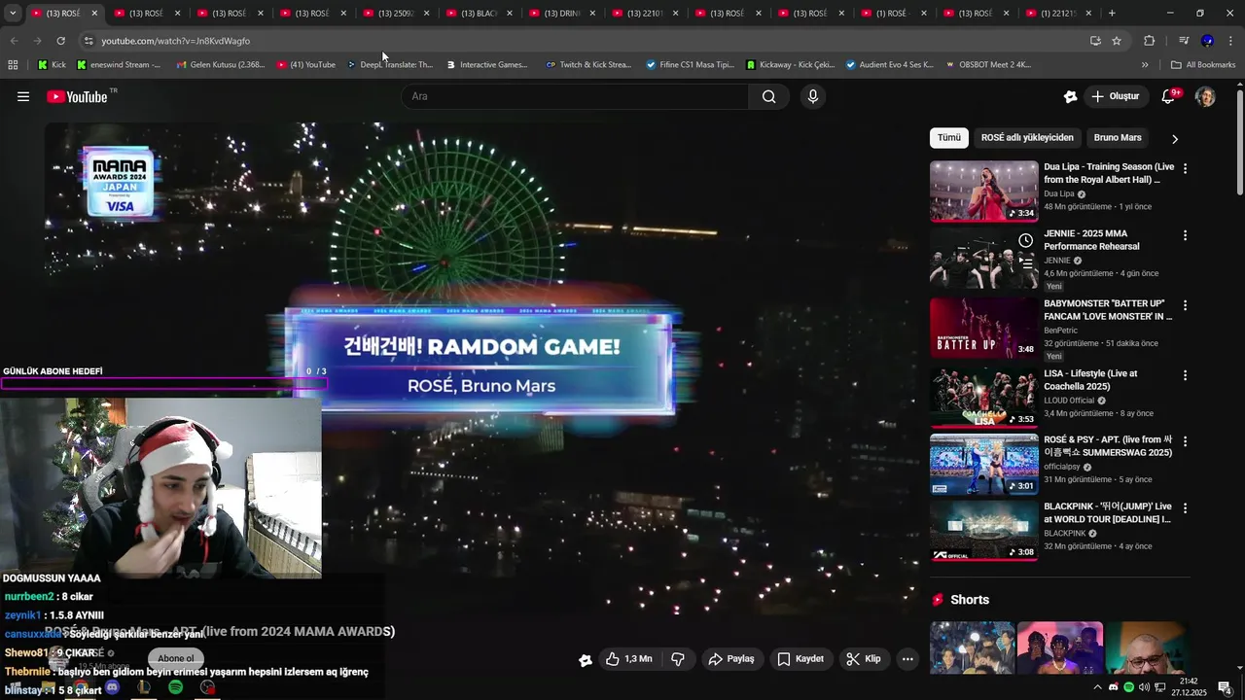
Task: Add JENNIE video to watch later clock icon
Action: (1025, 240)
